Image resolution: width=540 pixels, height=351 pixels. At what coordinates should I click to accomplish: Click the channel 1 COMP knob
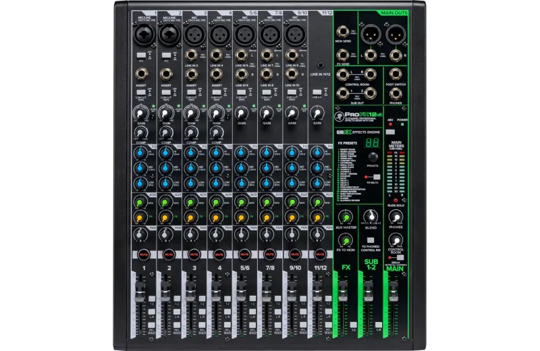[x=140, y=132]
